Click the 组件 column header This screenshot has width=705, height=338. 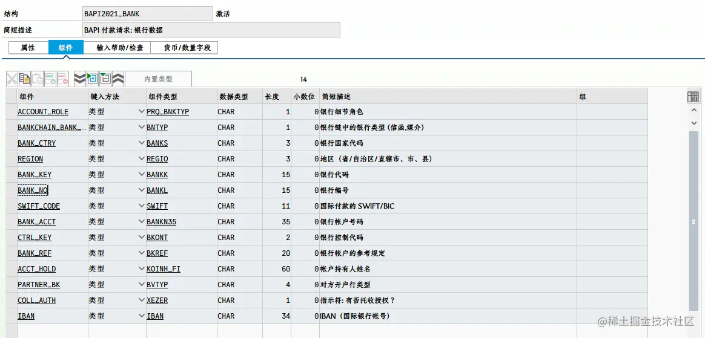(52, 97)
